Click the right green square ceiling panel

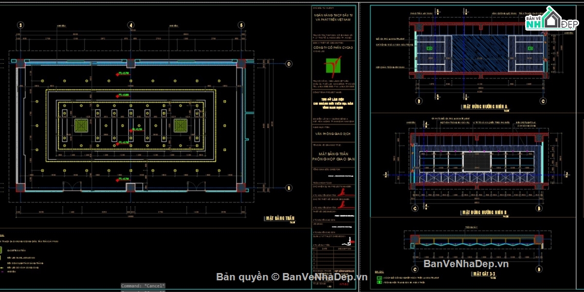(181, 126)
